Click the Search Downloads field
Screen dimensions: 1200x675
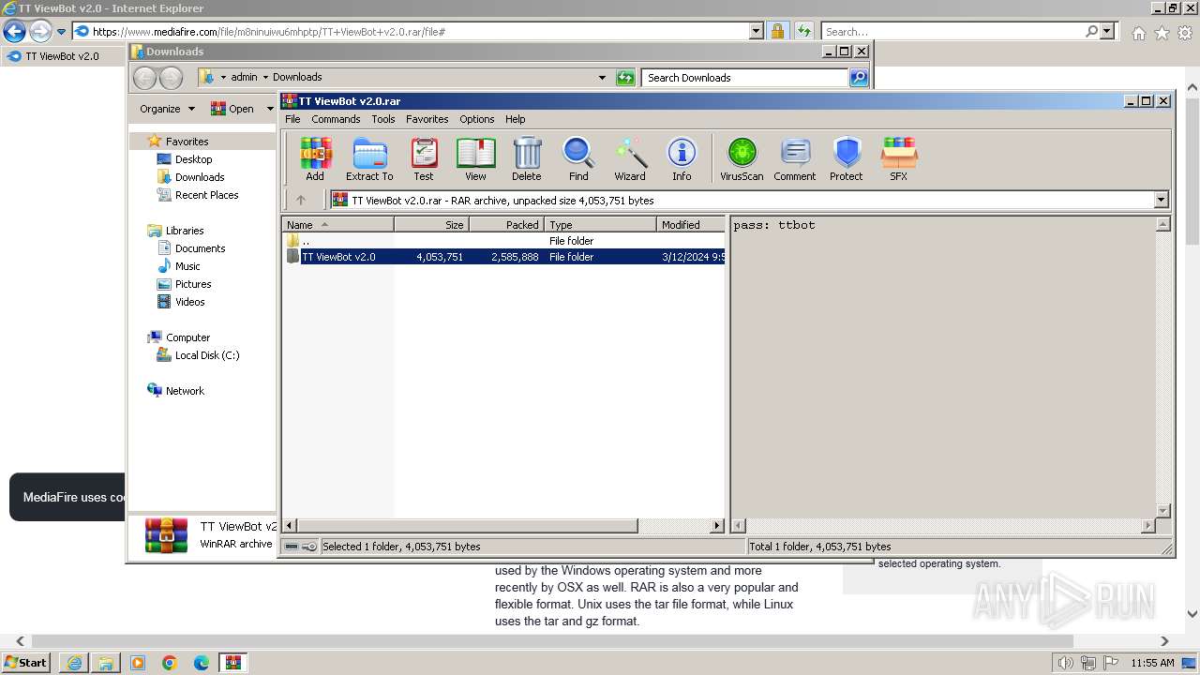745,78
